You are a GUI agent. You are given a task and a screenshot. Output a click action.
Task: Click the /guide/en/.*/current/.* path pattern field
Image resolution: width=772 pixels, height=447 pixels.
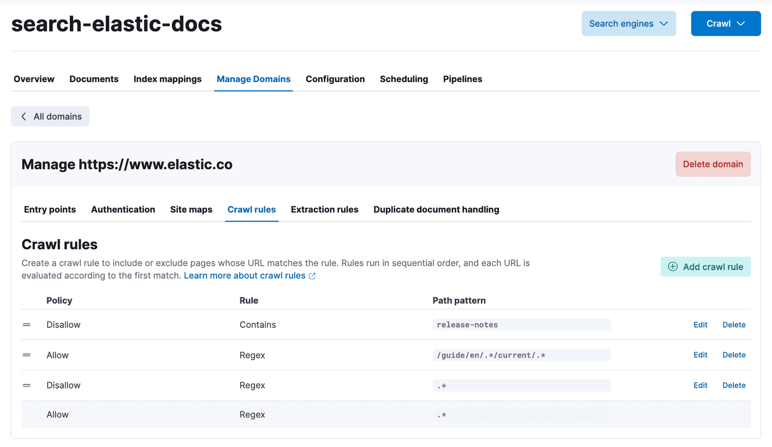pyautogui.click(x=521, y=354)
